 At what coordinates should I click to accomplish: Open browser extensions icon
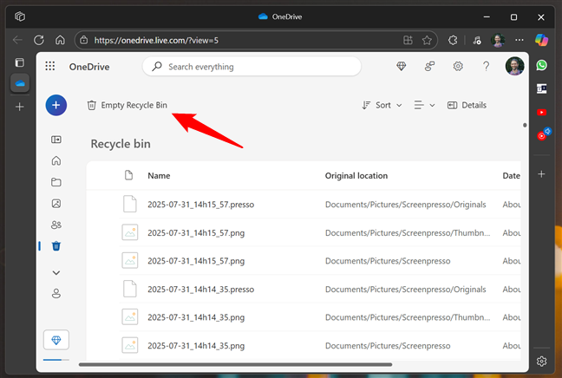(x=453, y=40)
